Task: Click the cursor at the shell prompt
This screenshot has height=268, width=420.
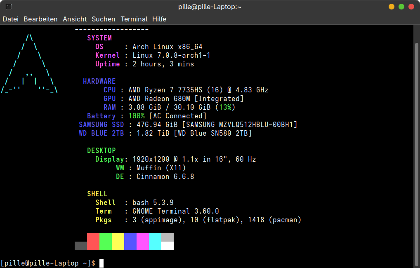Action: click(x=101, y=263)
